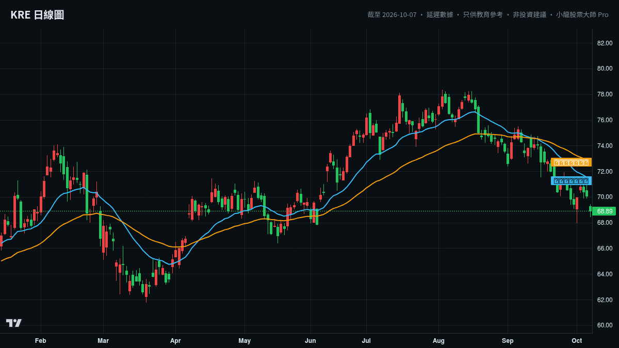The image size is (619, 348).
Task: Click the 78.00 price axis label
Action: click(605, 94)
